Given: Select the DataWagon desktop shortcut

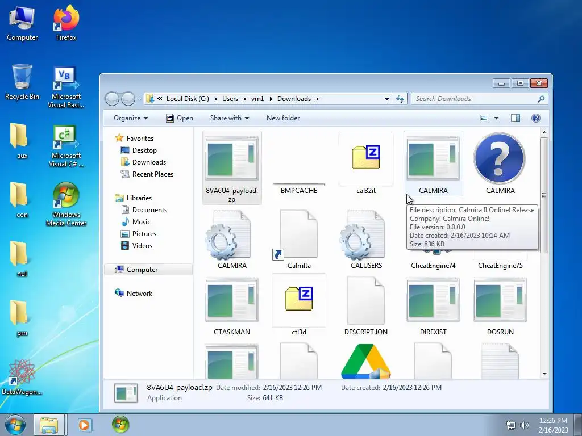Looking at the screenshot, I should [22, 377].
